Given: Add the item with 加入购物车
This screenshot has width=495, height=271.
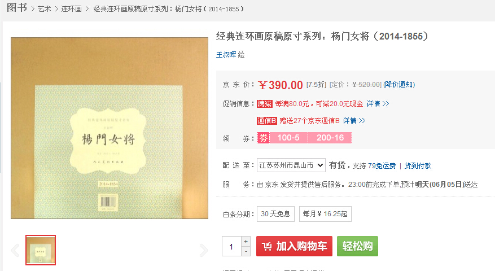Looking at the screenshot, I should tap(294, 246).
